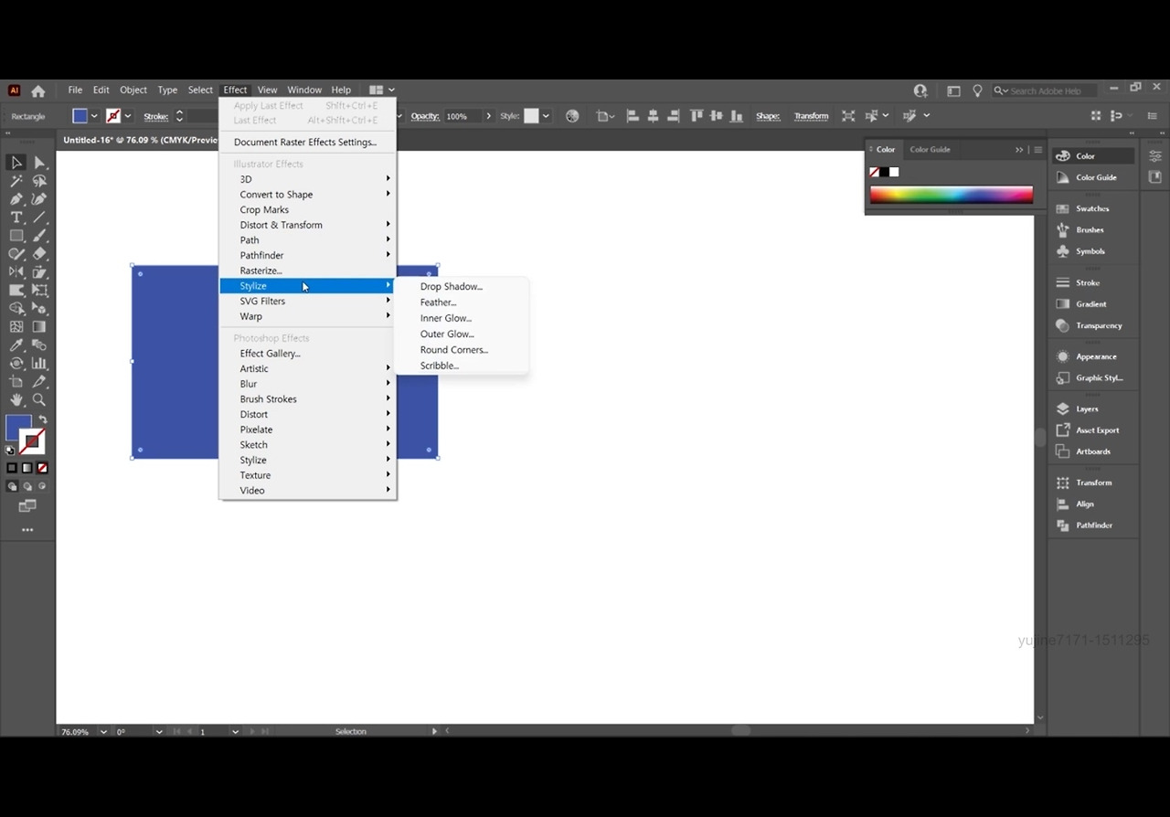Screen dimensions: 1170x817
Task: Pick the Free Transform tool
Action: point(39,290)
